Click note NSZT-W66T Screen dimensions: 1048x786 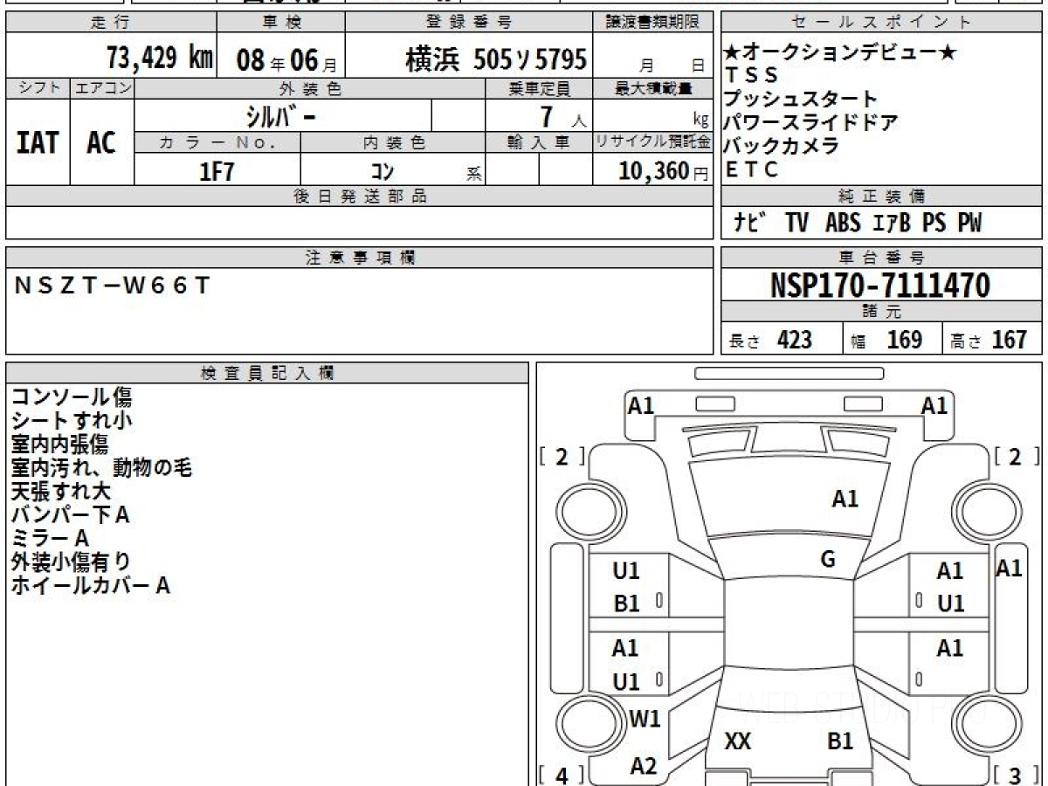tap(112, 284)
